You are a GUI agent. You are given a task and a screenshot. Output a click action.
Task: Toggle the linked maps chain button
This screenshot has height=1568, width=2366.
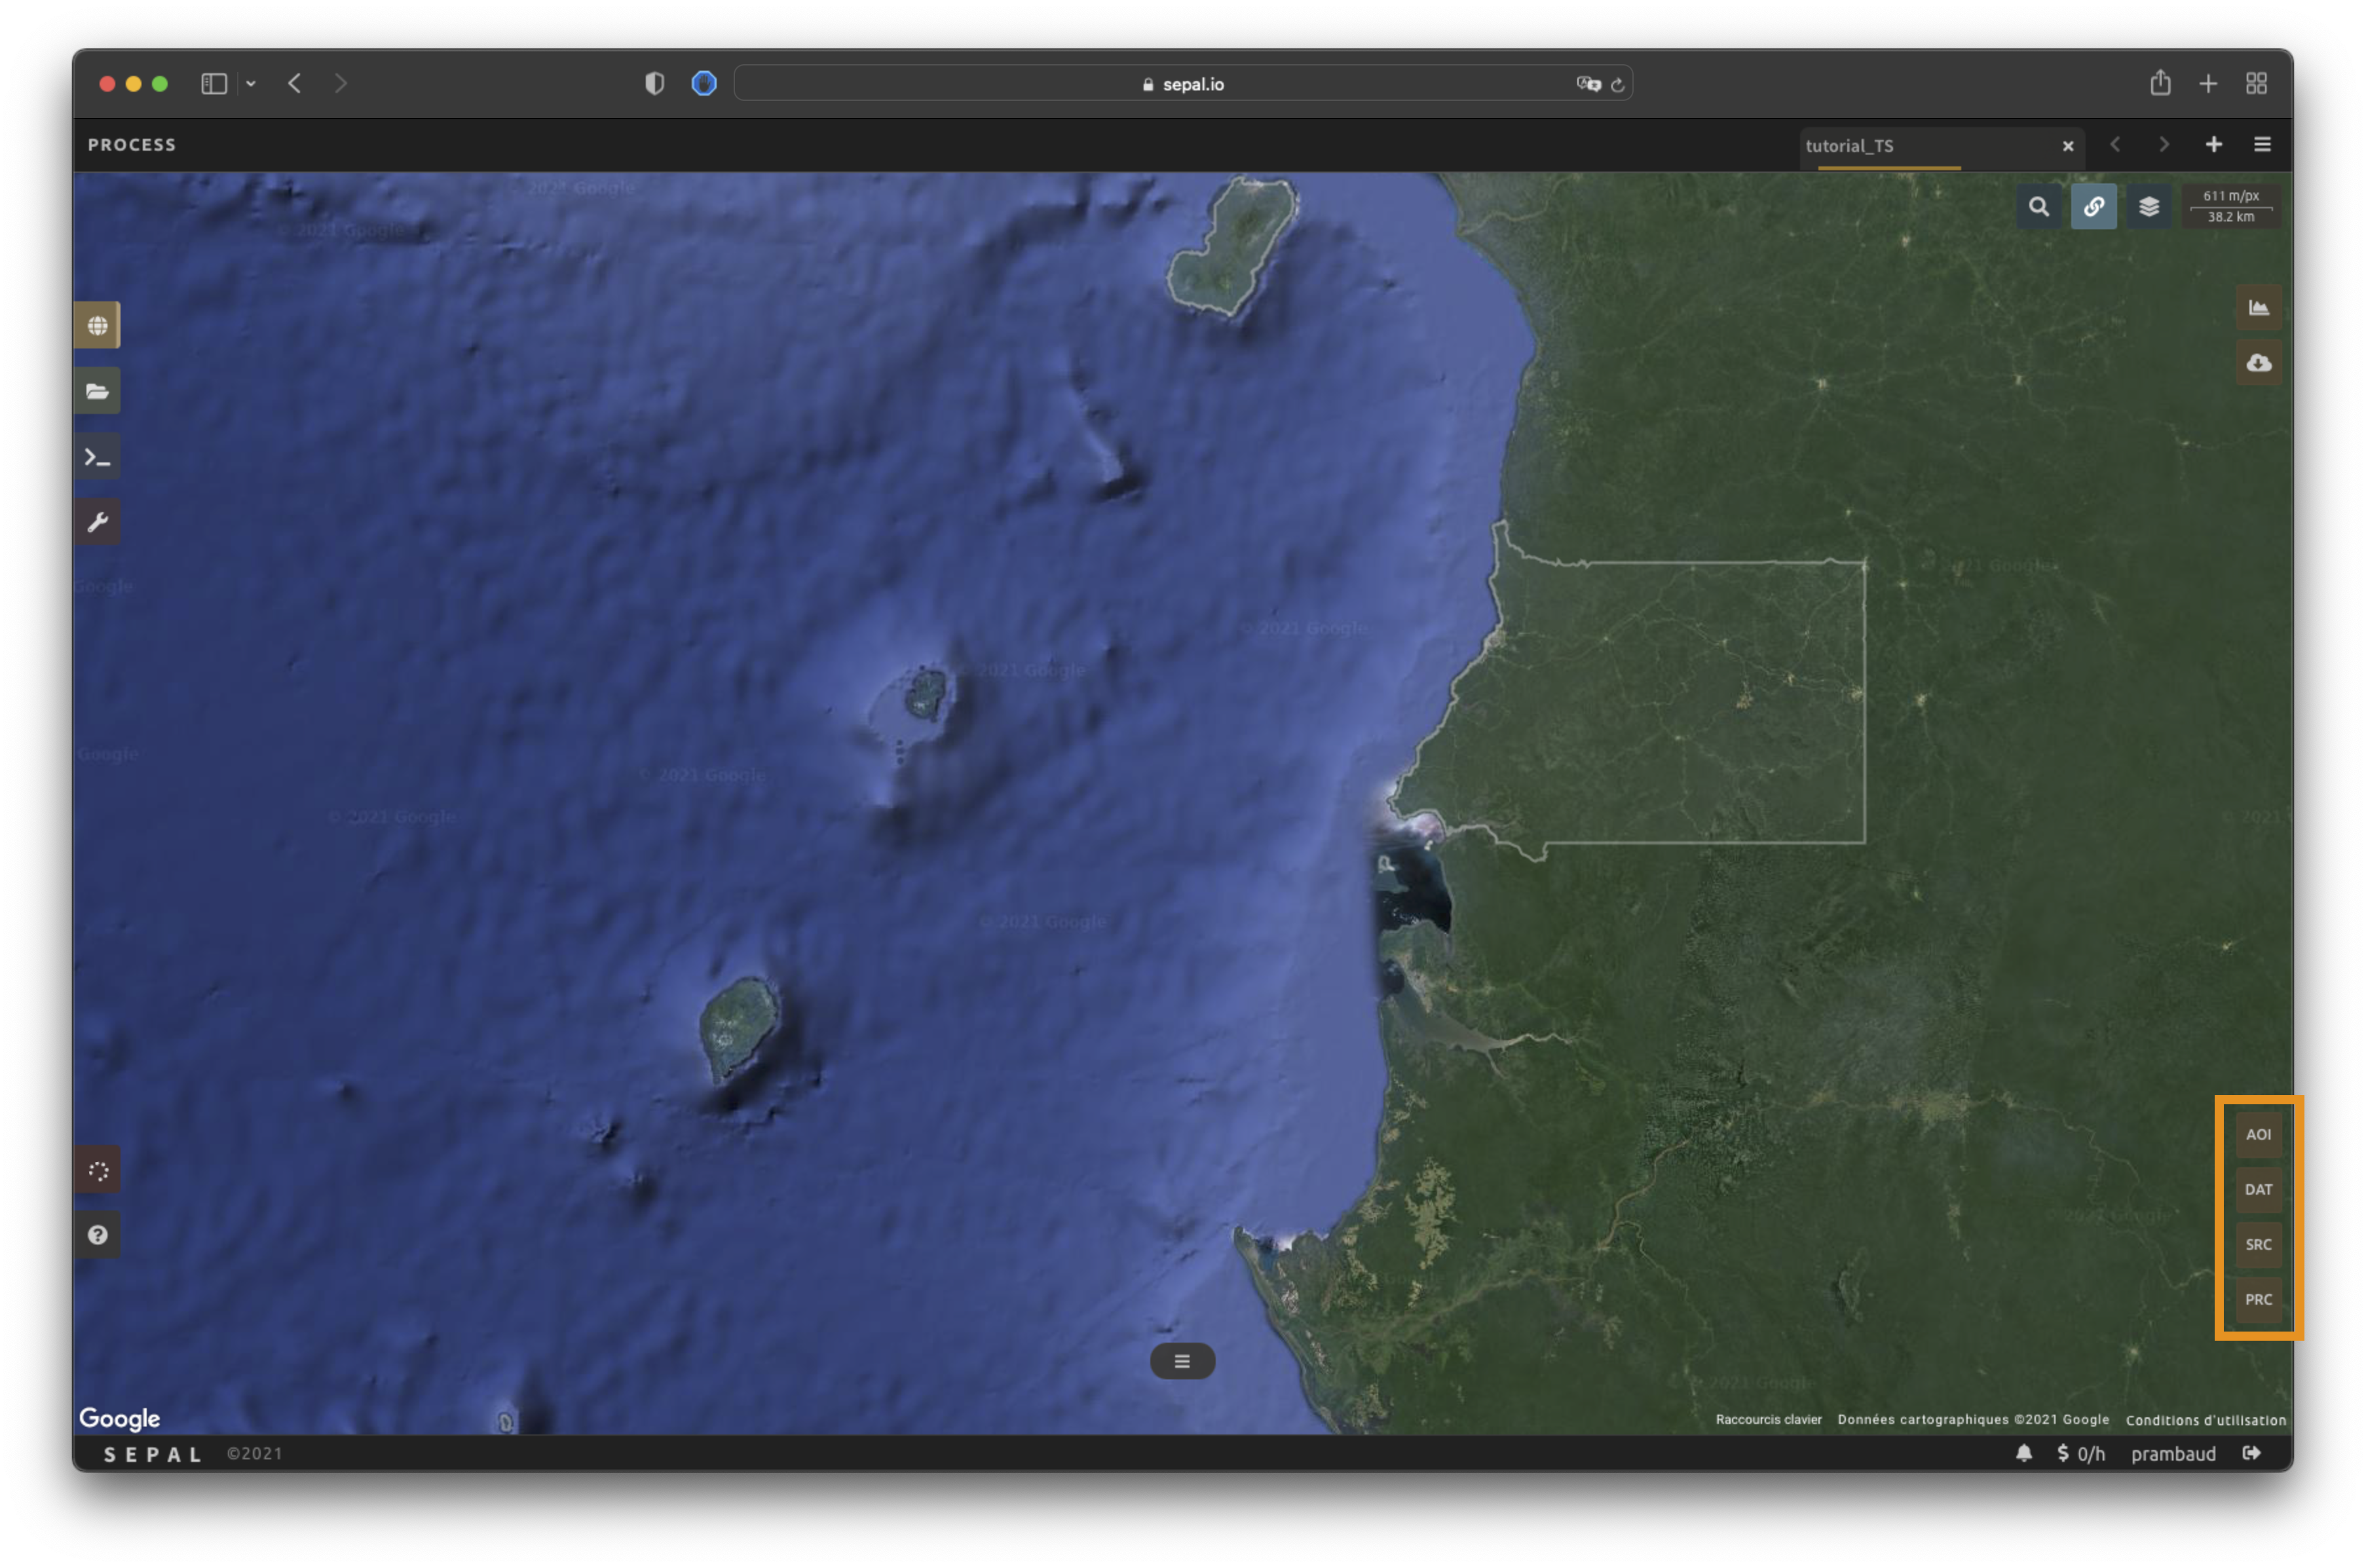point(2093,207)
